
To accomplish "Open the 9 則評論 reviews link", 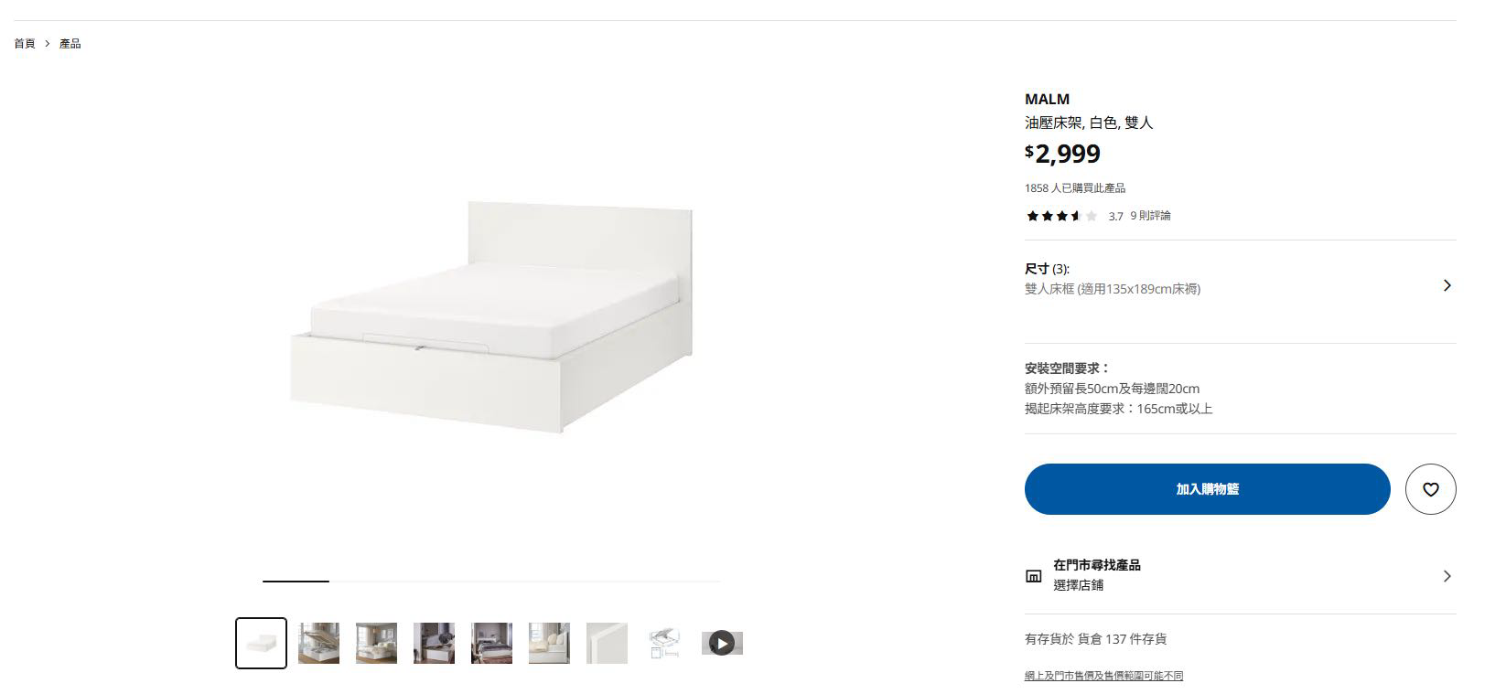I will [1150, 217].
